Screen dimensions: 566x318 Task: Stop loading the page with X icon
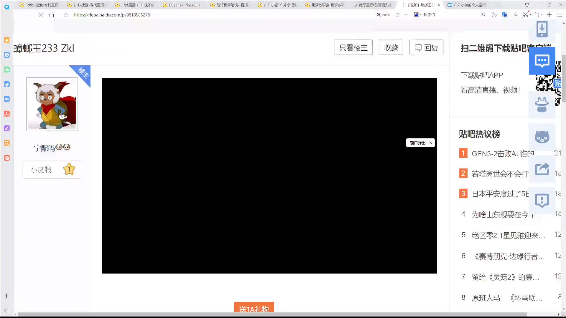click(x=41, y=15)
